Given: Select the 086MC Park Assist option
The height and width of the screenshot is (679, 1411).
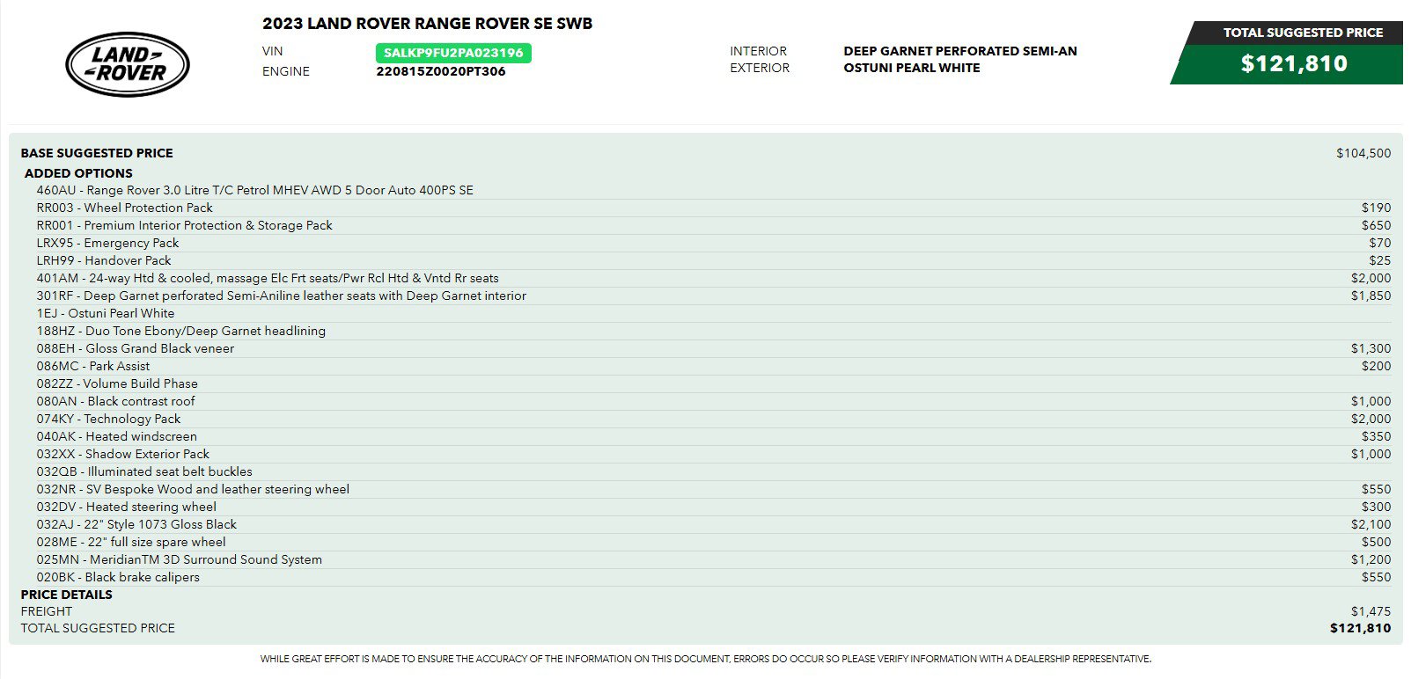Looking at the screenshot, I should point(714,366).
